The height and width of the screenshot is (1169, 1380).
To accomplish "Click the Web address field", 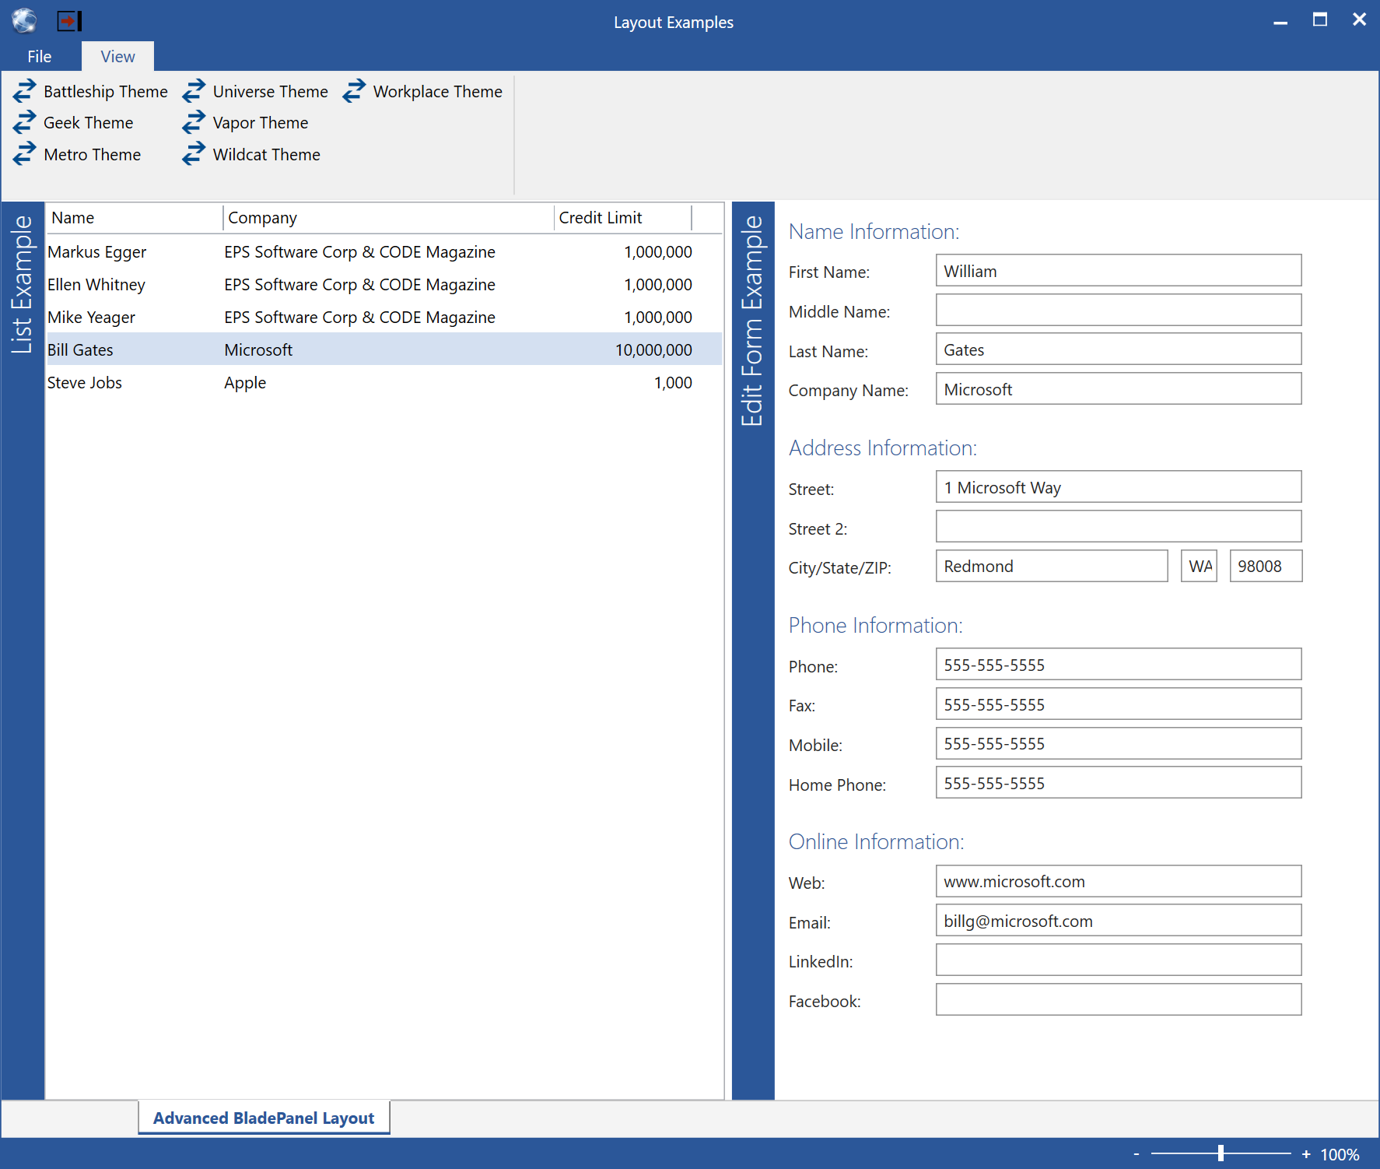I will tap(1118, 881).
